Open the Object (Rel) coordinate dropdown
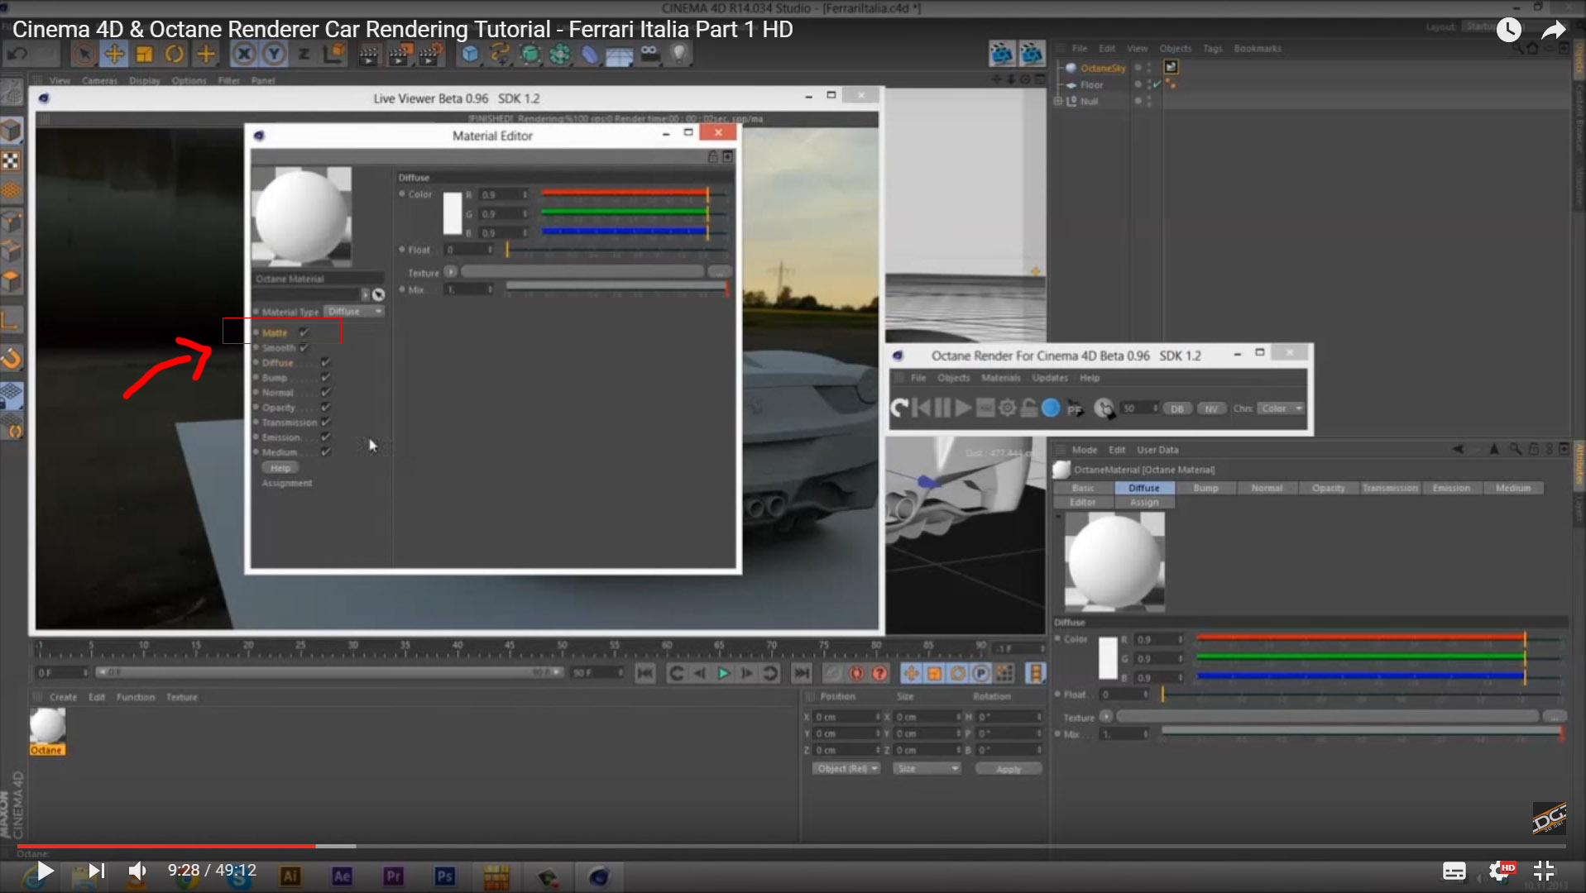 [x=846, y=768]
